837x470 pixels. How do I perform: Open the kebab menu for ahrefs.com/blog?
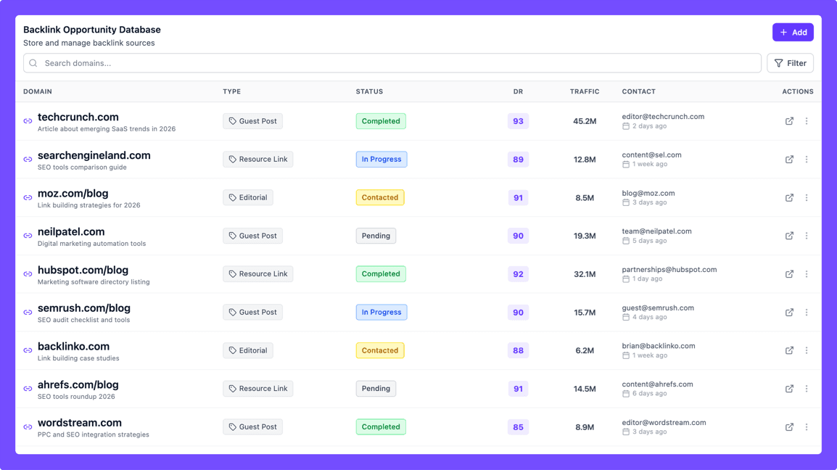point(807,388)
